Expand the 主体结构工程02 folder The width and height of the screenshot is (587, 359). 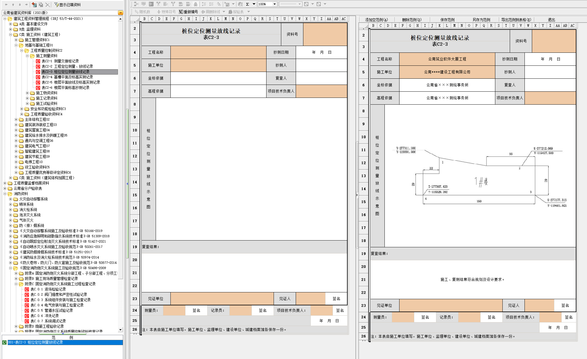pos(16,119)
